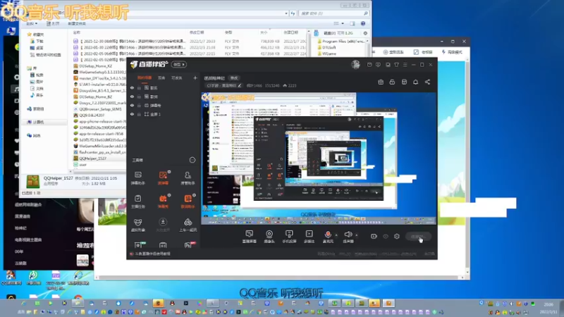Add a multimedia source
The image size is (564, 317).
309,237
